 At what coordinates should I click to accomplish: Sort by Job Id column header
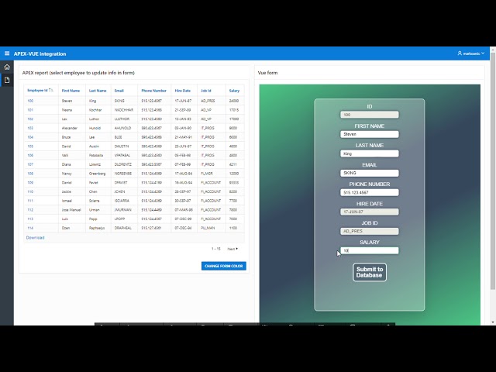point(205,91)
